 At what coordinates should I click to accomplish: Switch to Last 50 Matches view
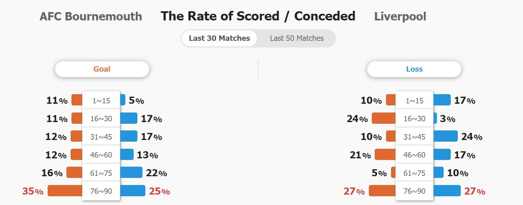(x=297, y=38)
